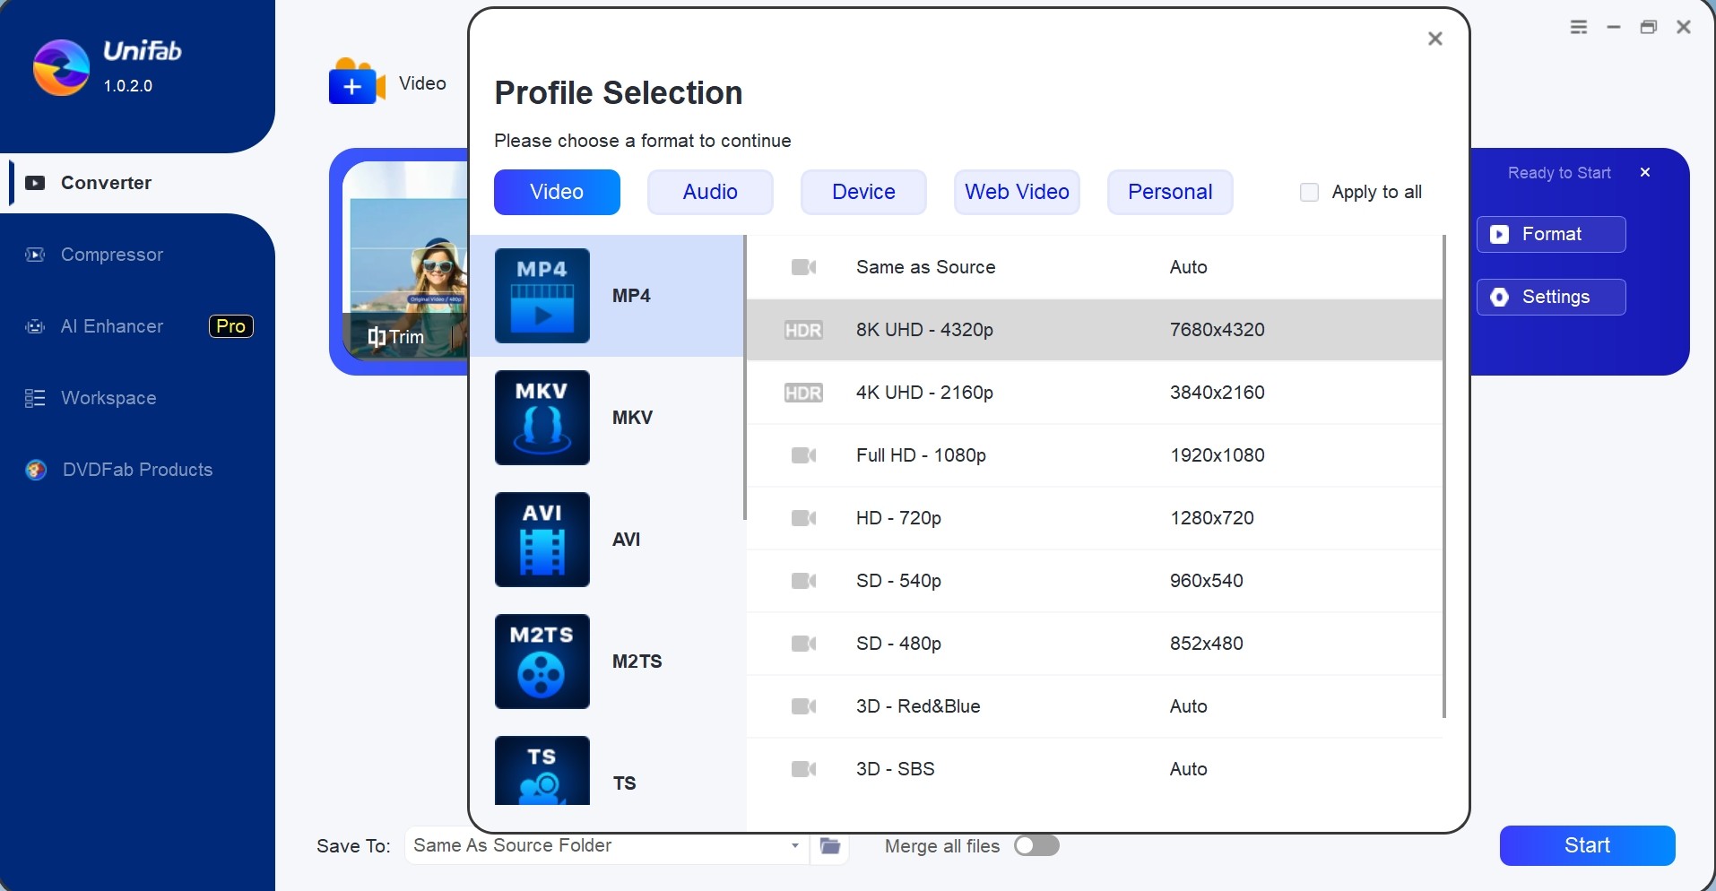The width and height of the screenshot is (1716, 891).
Task: Choose the MKV format icon
Action: coord(542,418)
